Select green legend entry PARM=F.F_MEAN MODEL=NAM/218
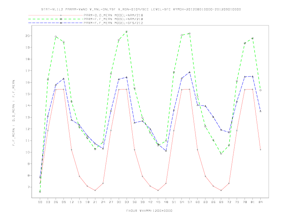The height and width of the screenshot is (220, 284). (x=113, y=19)
